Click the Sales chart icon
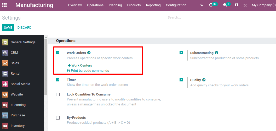Viewport: 276px width, 131px height. (x=5, y=63)
